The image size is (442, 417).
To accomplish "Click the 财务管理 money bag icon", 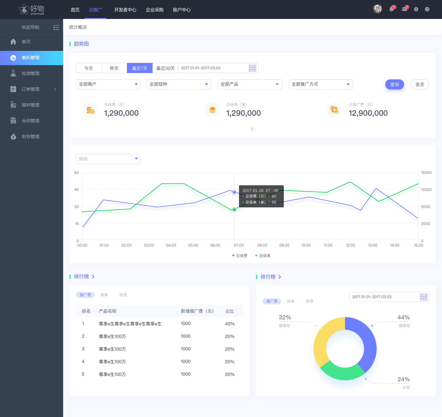I will [13, 137].
